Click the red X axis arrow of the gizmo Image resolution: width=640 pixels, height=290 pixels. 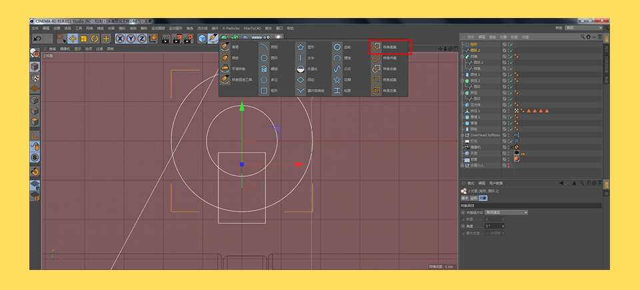click(x=300, y=164)
